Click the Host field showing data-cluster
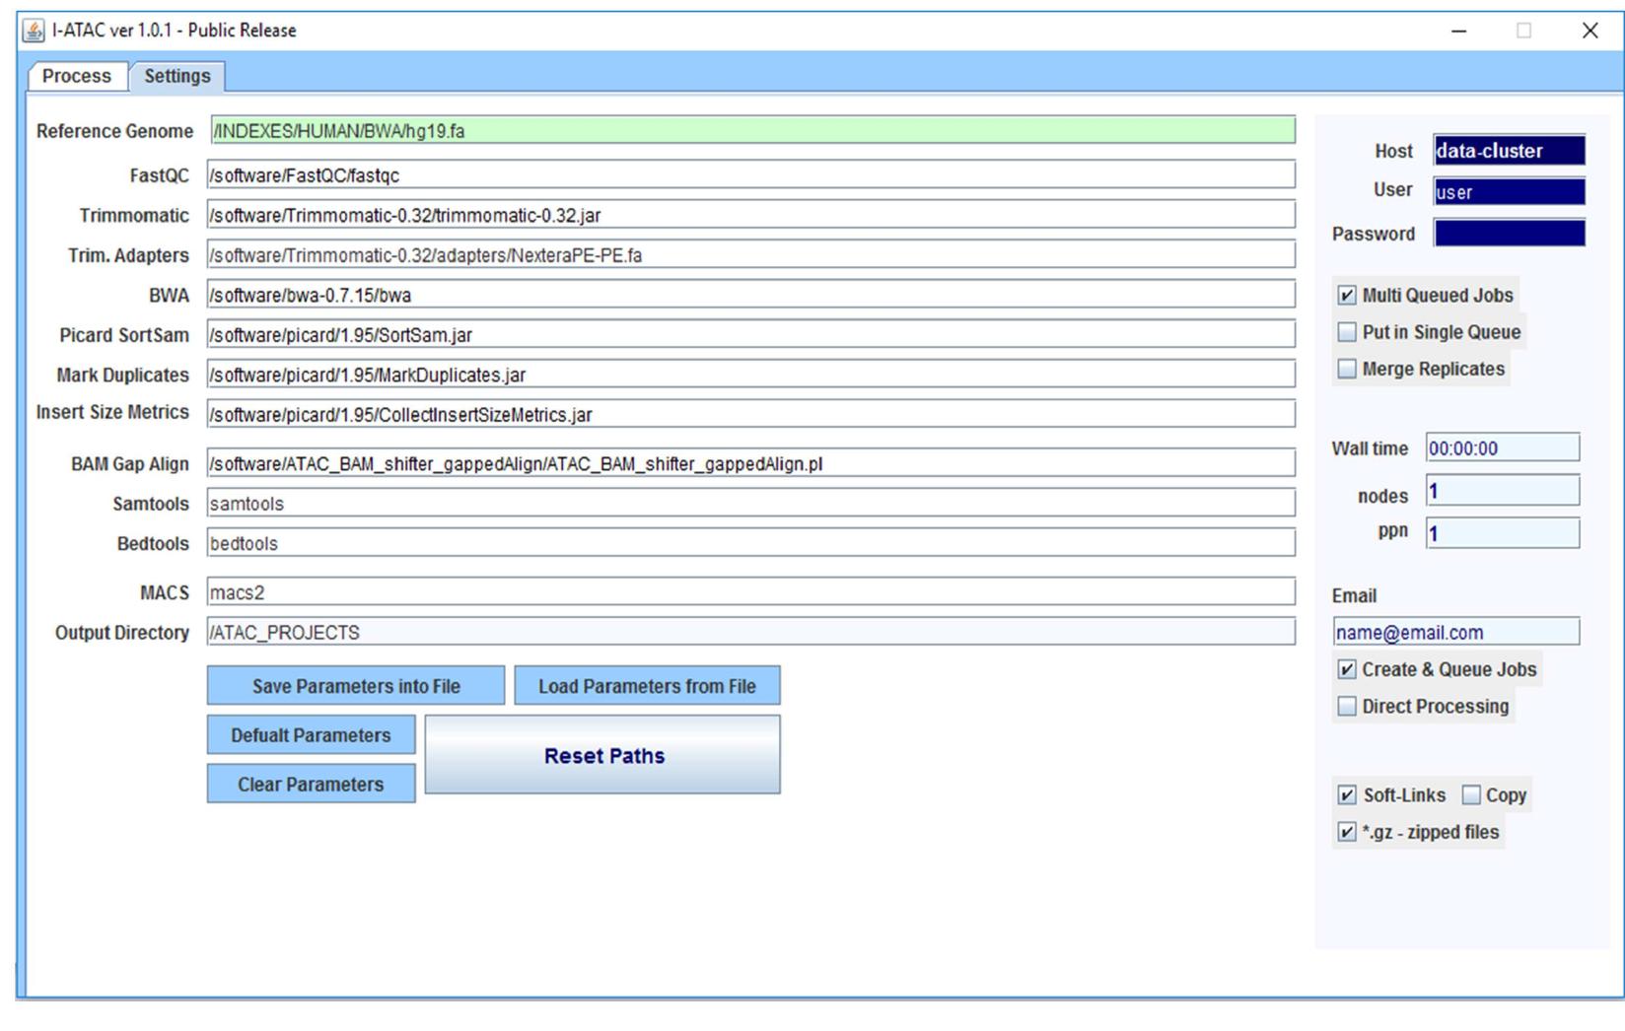Screen dimensions: 1625x1031 pos(1510,150)
